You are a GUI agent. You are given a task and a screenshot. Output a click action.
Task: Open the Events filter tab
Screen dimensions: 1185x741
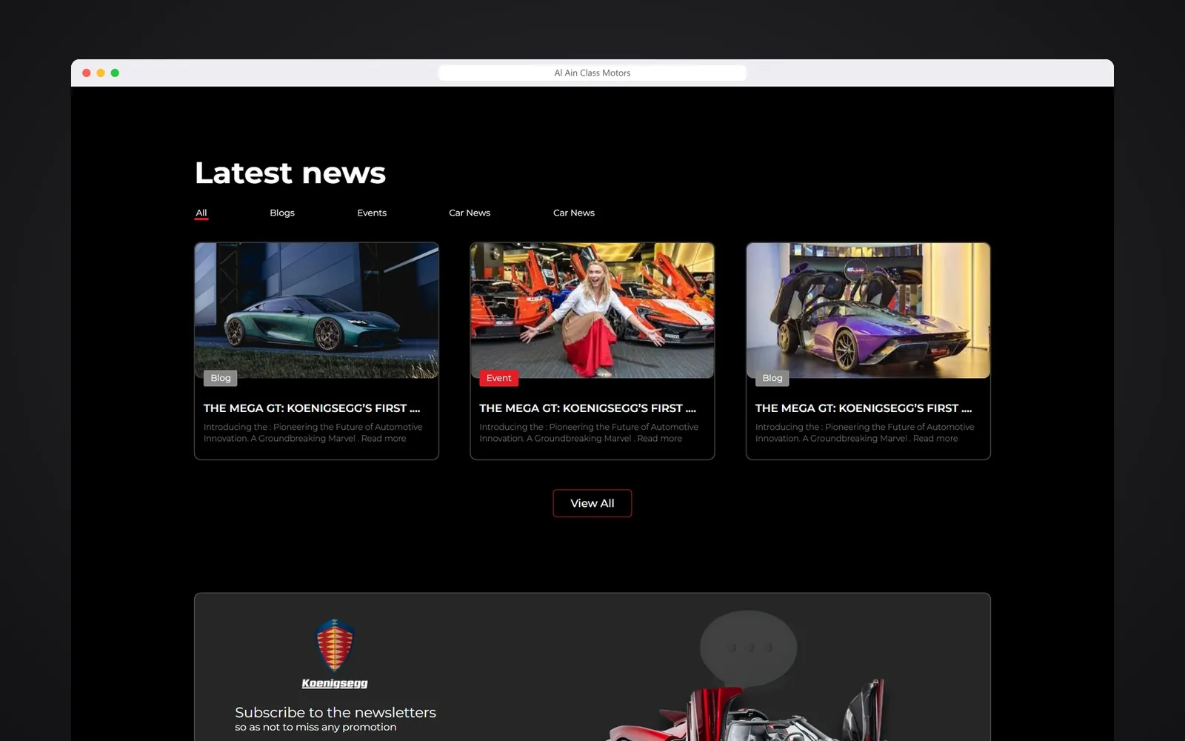coord(372,213)
